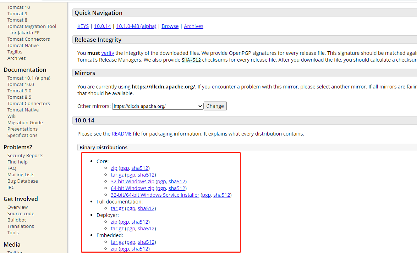Open Buildbot link
Screen dimensions: 417x253
(x=17, y=220)
